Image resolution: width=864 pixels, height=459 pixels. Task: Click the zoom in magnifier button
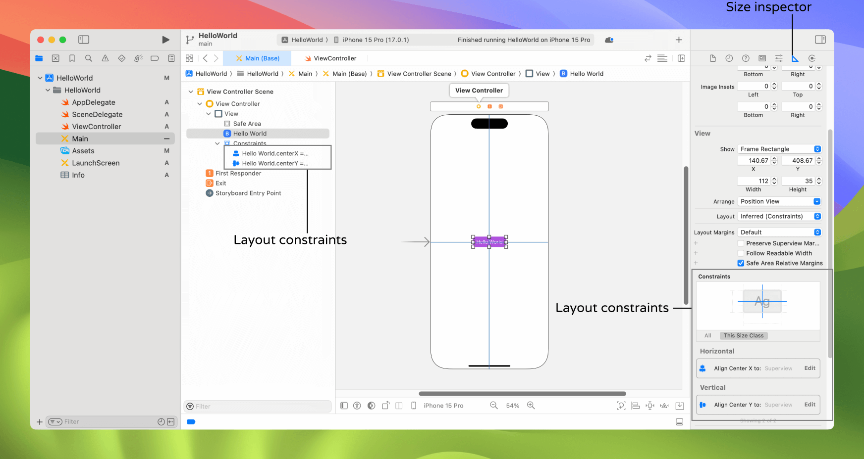pyautogui.click(x=531, y=406)
